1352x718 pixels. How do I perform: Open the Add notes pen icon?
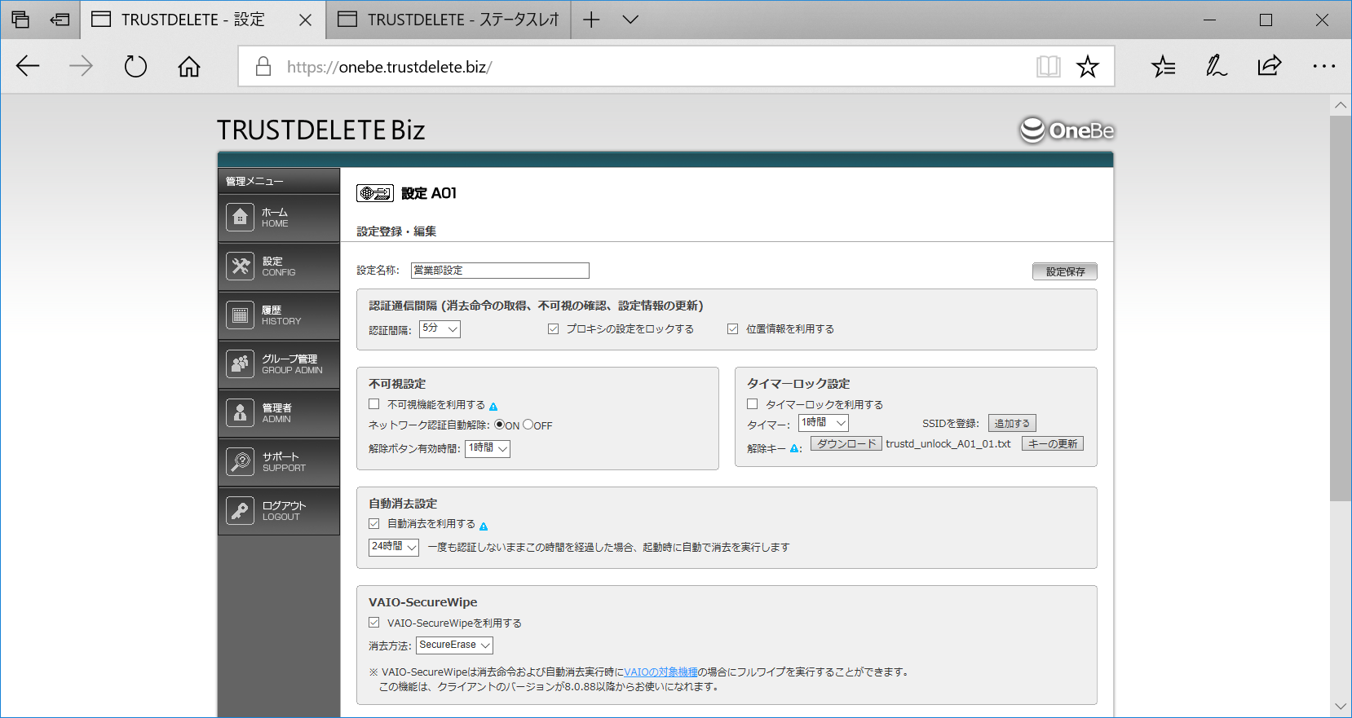coord(1217,66)
